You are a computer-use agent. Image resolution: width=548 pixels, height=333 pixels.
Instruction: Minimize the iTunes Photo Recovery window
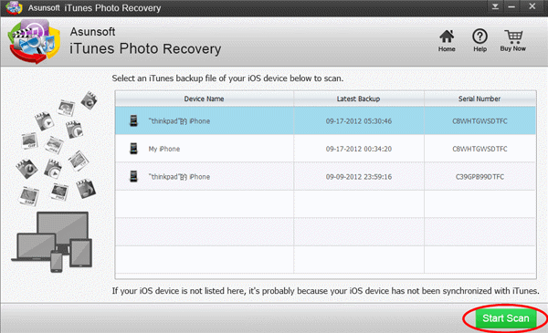[511, 6]
